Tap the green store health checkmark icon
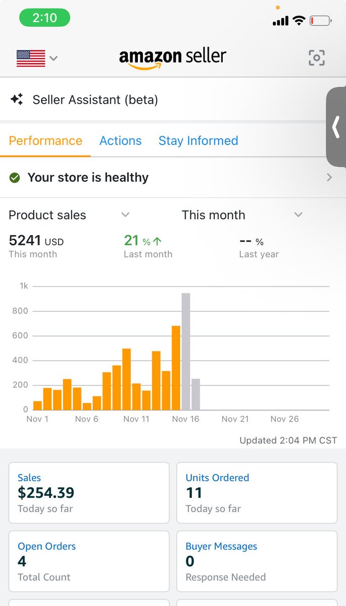Viewport: 346px width, 606px height. 15,178
